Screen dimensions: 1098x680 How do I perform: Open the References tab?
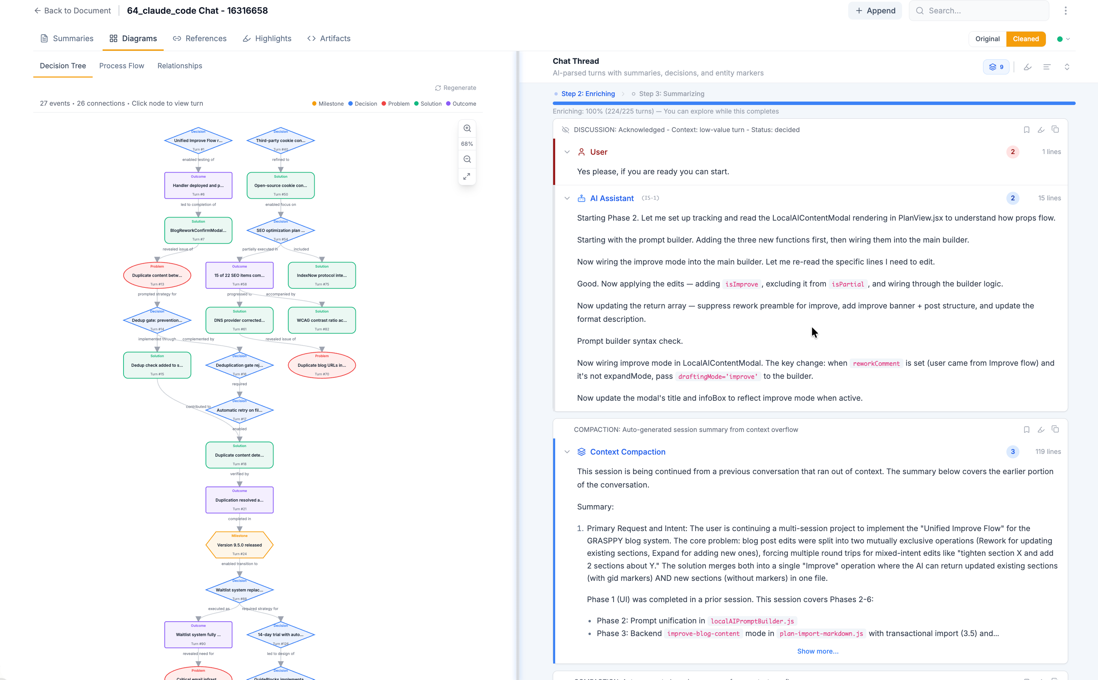200,39
